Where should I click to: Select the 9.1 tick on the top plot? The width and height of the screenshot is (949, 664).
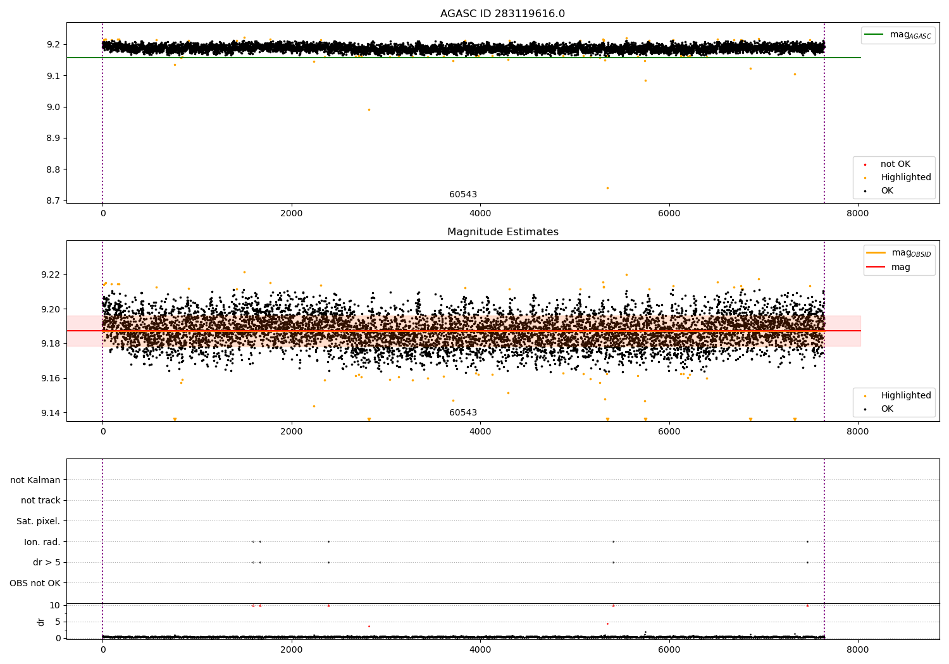53,76
